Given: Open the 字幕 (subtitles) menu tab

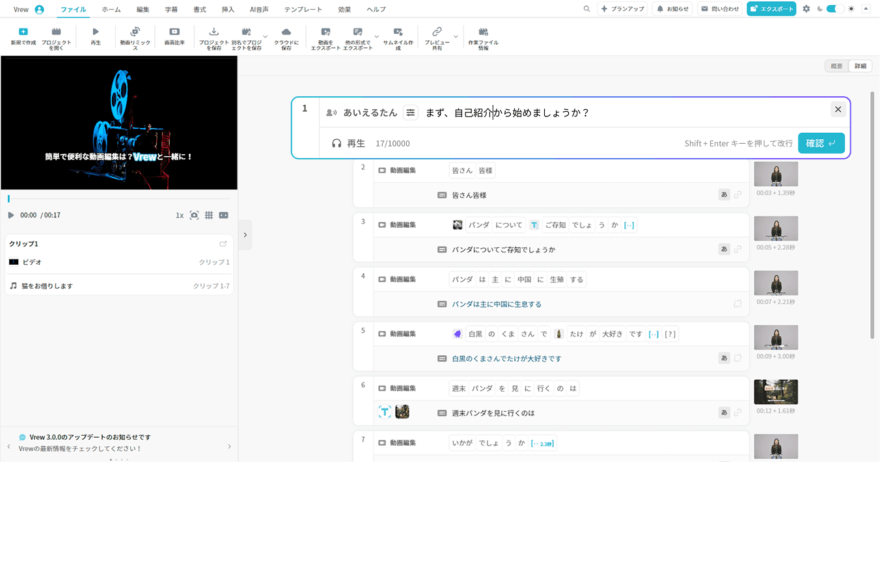Looking at the screenshot, I should click(171, 9).
